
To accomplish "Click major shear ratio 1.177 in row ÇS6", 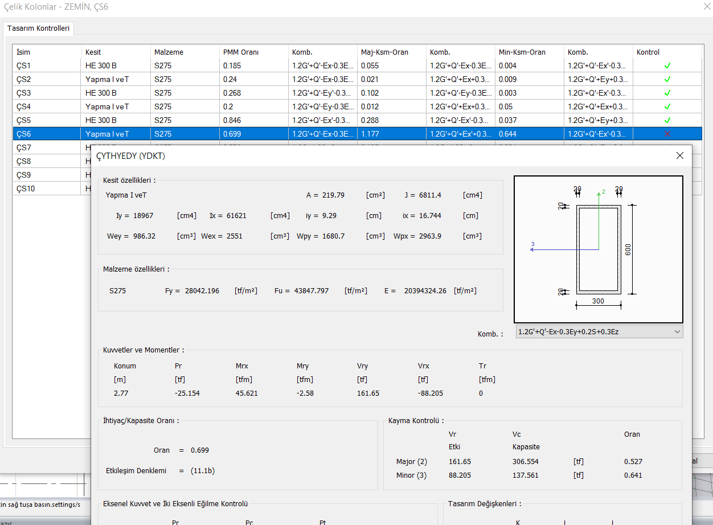I will pyautogui.click(x=370, y=134).
